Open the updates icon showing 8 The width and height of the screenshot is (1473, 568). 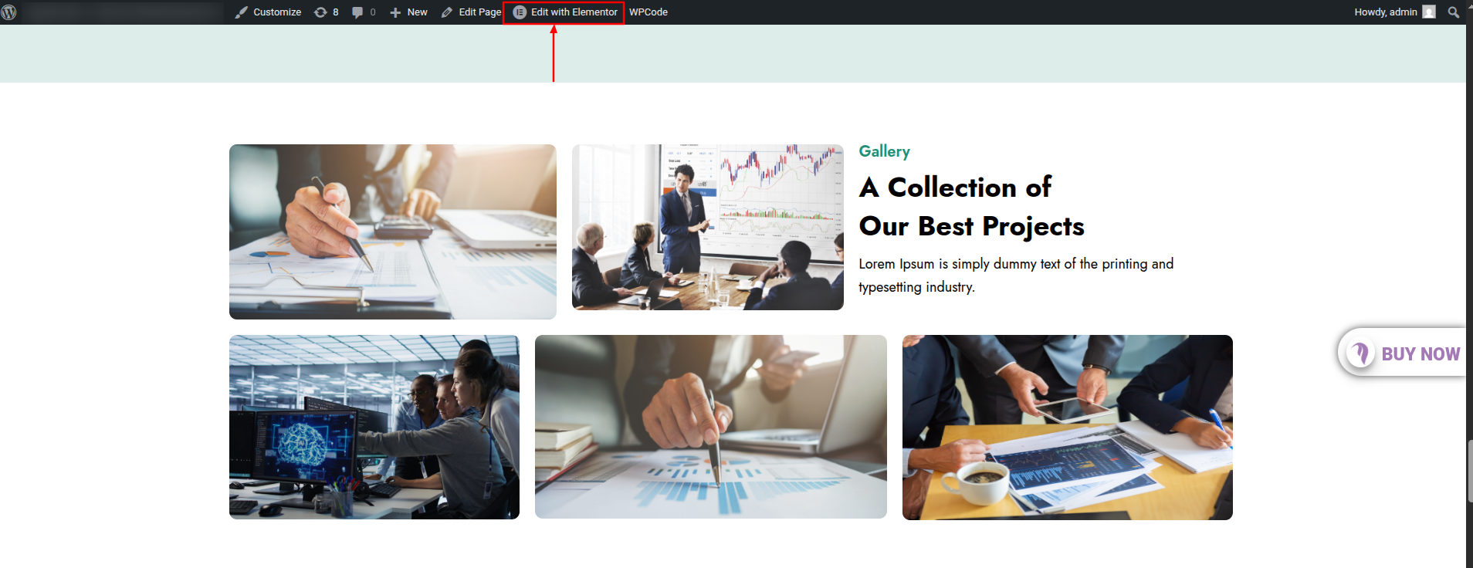point(320,12)
